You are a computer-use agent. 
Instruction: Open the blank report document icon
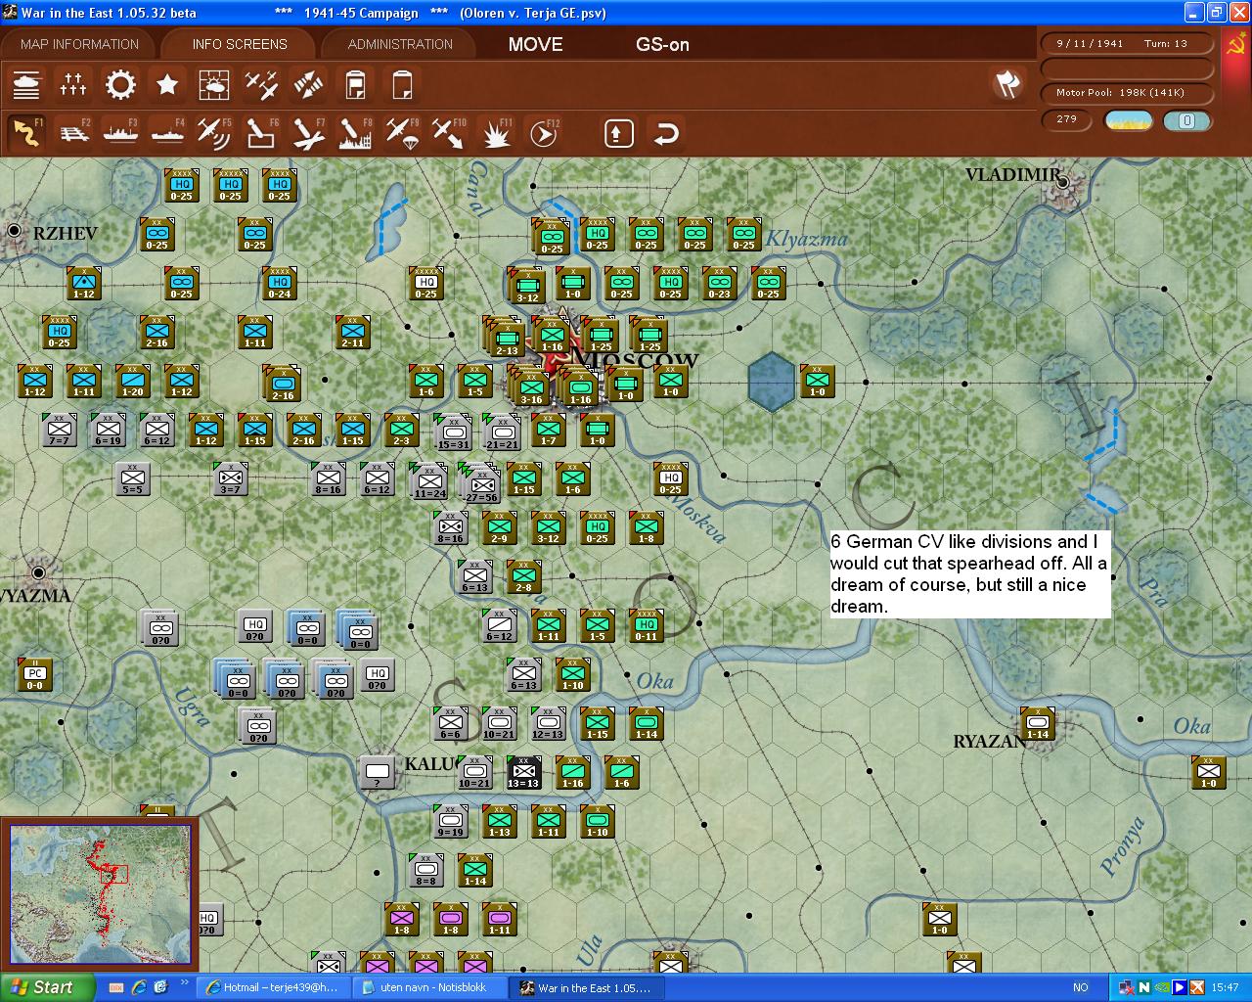tap(402, 85)
